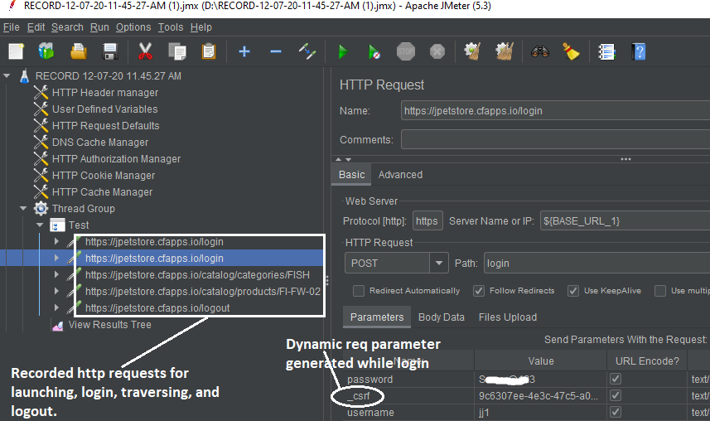Switch to the Advanced tab
Viewport: 710px width, 421px height.
400,175
